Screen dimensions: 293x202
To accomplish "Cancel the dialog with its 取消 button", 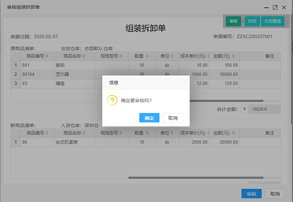I will click(x=172, y=118).
